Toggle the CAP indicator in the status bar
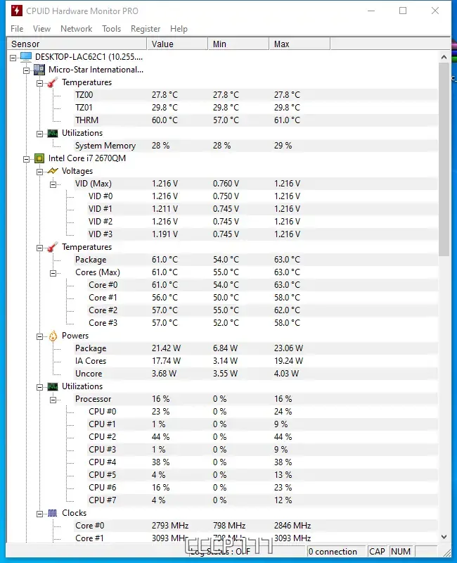 pyautogui.click(x=378, y=551)
